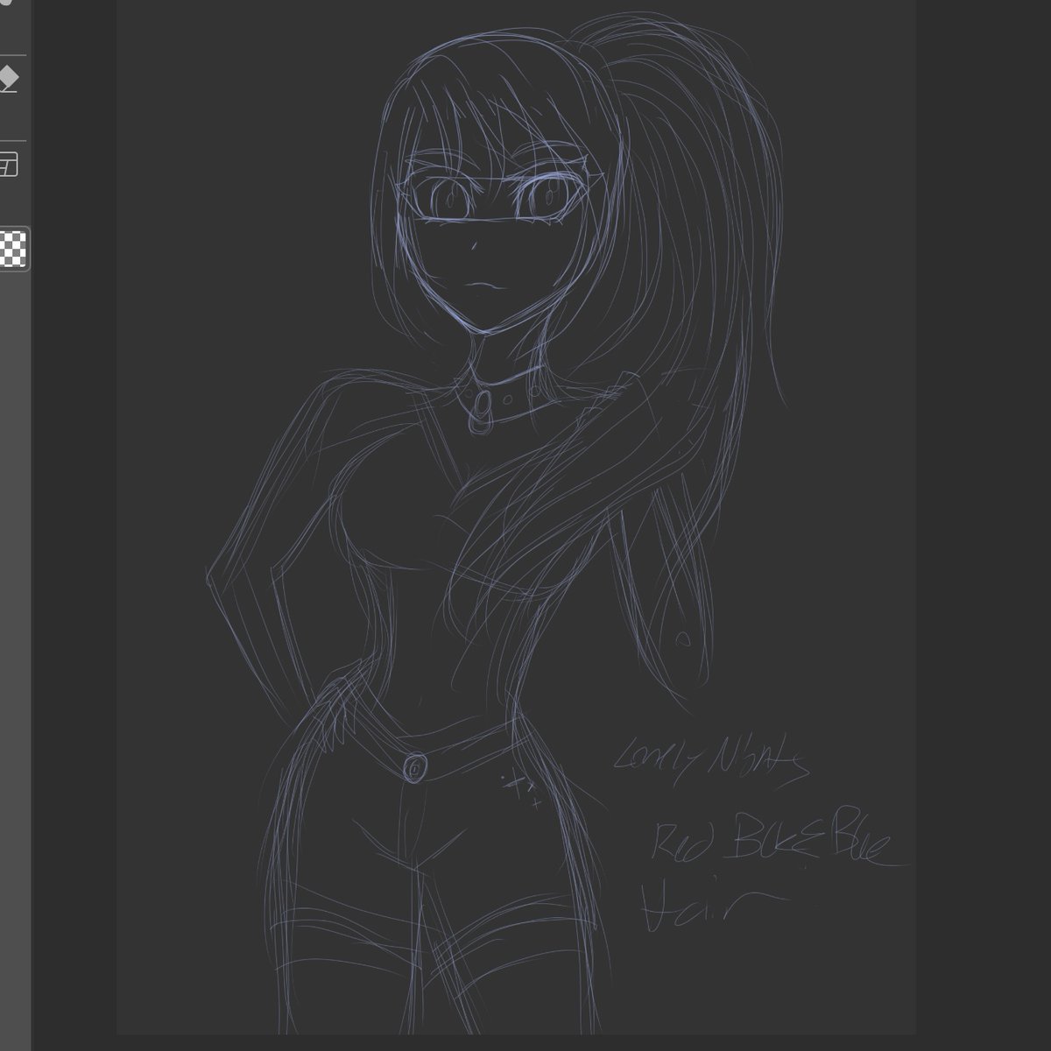
Task: Select the Frame Border panel tool
Action: point(9,164)
